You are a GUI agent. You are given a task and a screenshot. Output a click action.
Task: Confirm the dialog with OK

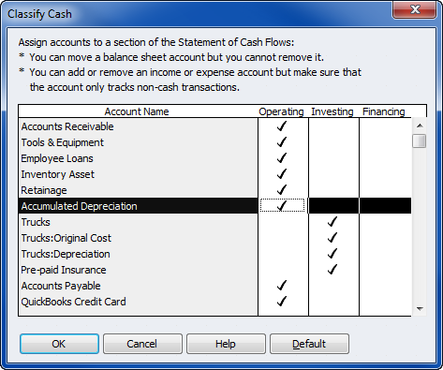[59, 344]
